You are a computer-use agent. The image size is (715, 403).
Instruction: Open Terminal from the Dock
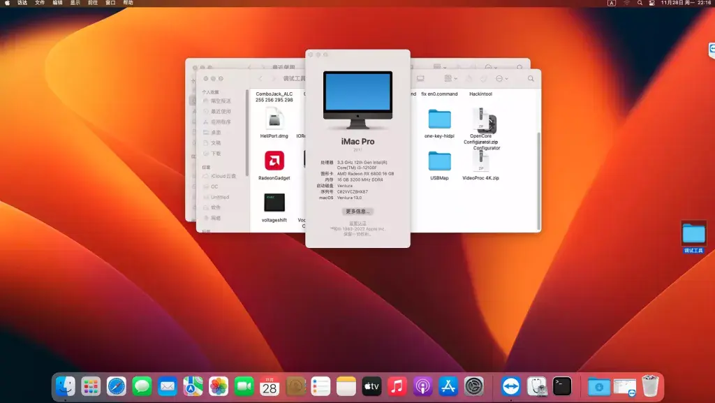click(562, 387)
